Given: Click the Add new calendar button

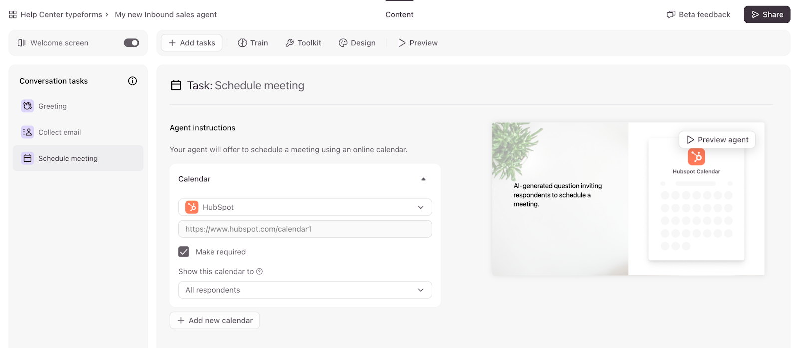Looking at the screenshot, I should click(x=215, y=320).
